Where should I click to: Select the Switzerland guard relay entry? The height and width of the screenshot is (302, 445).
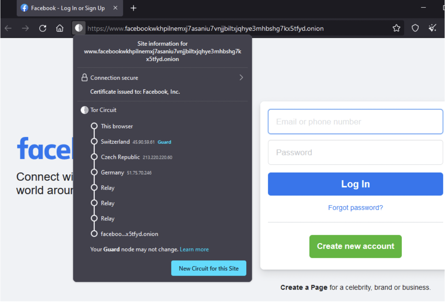click(x=131, y=142)
